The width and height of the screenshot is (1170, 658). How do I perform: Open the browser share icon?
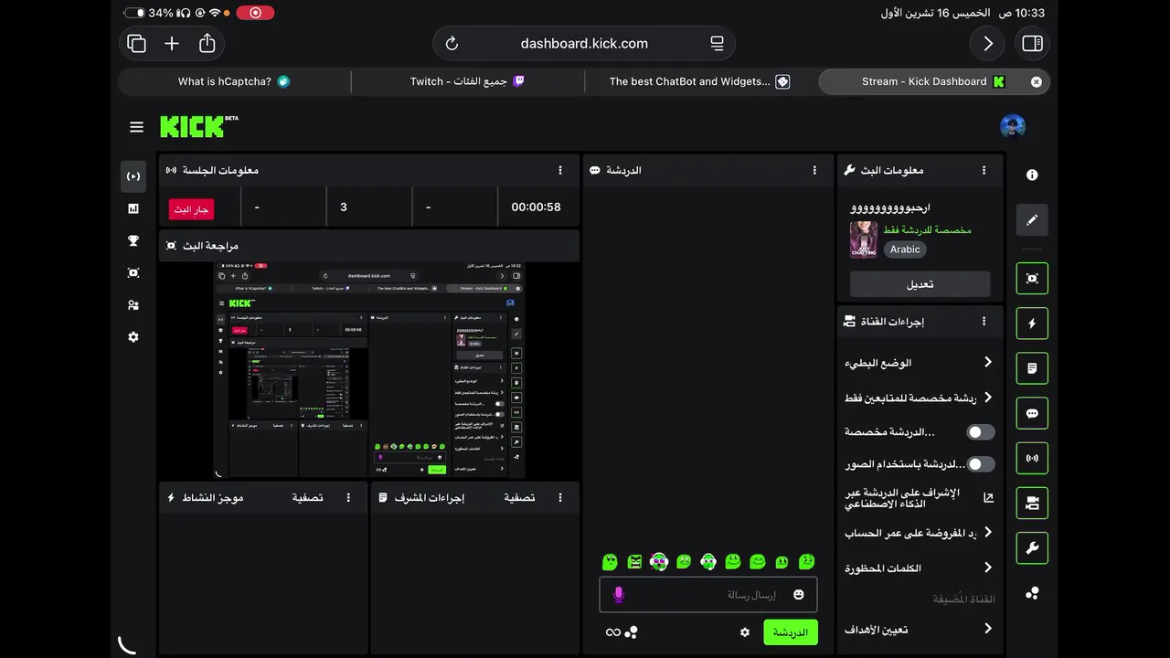[207, 43]
